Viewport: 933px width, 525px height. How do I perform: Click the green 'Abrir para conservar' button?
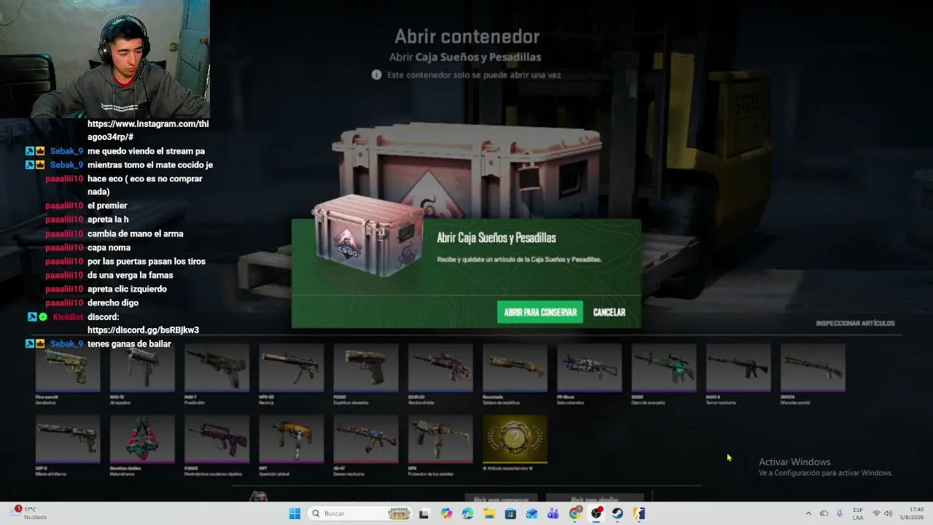[540, 312]
